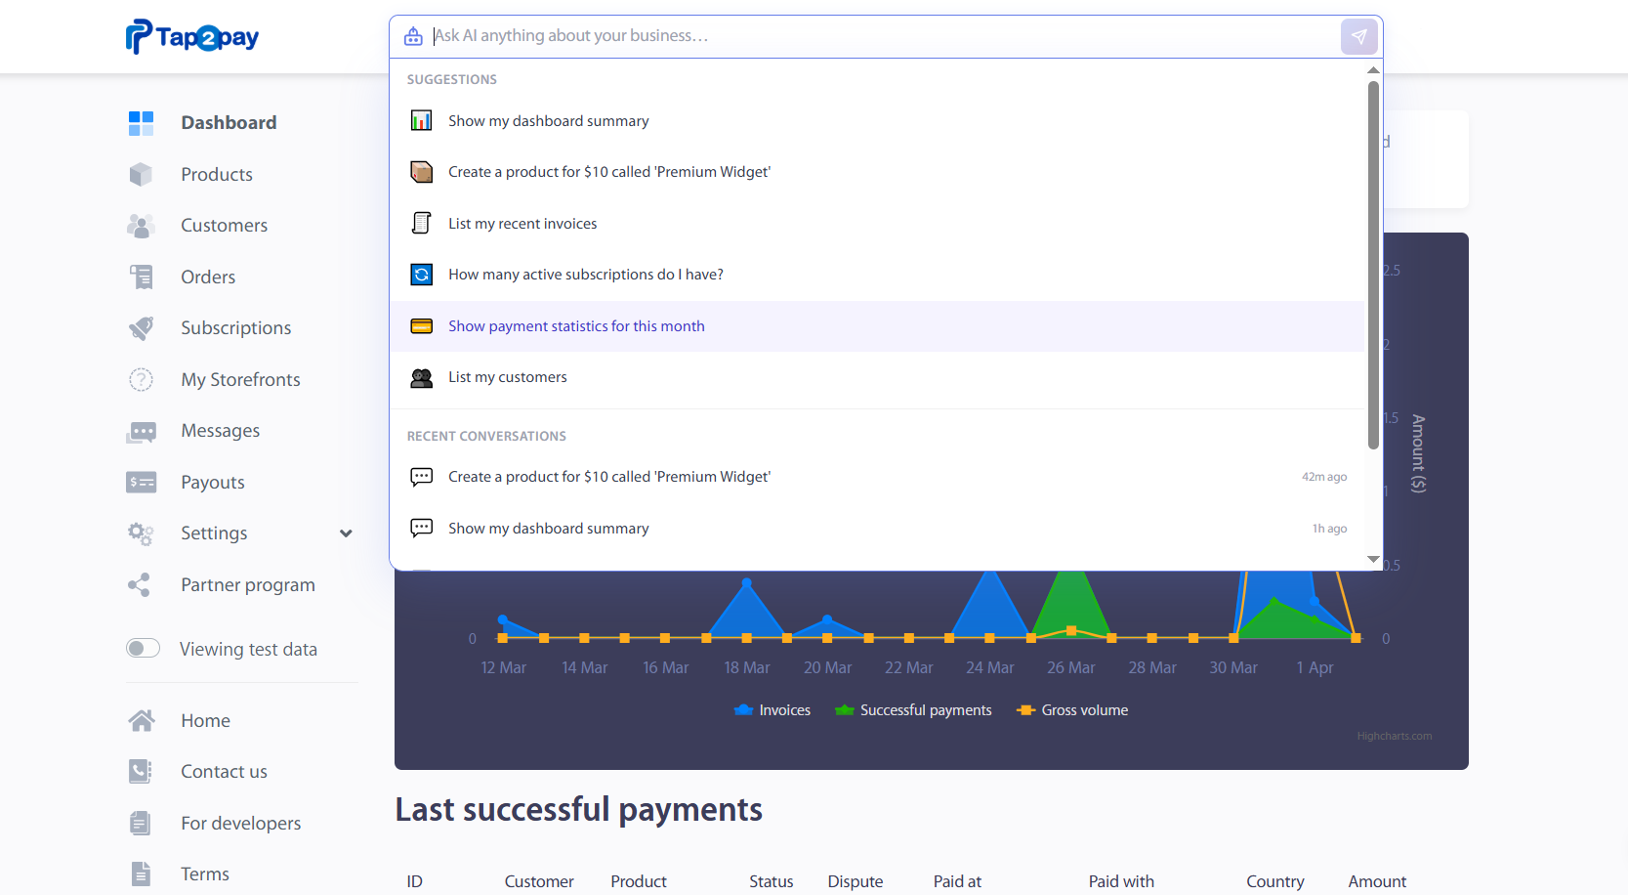The image size is (1628, 895).
Task: Hide Successful payments series in legend
Action: pos(914,710)
